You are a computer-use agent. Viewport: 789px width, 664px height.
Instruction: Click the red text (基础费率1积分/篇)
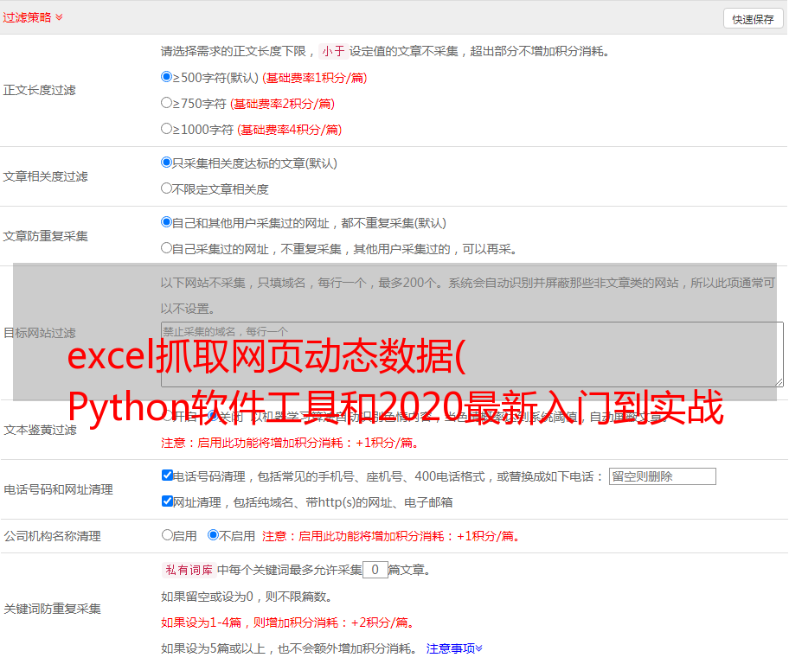pyautogui.click(x=315, y=78)
